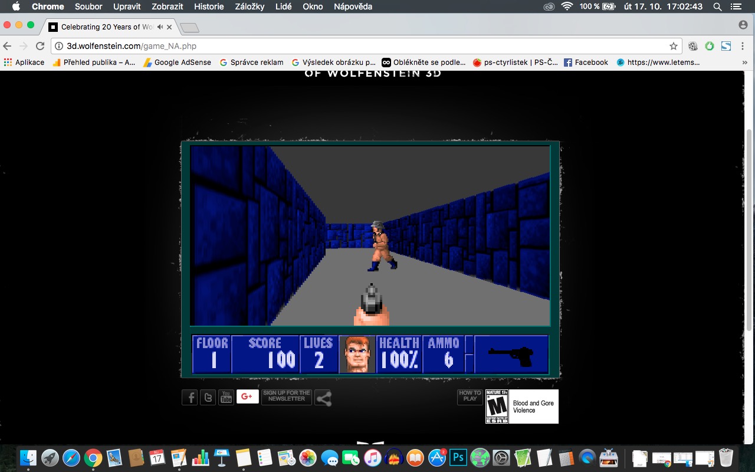This screenshot has height=472, width=755.
Task: View site information icon in the address bar
Action: click(x=59, y=46)
